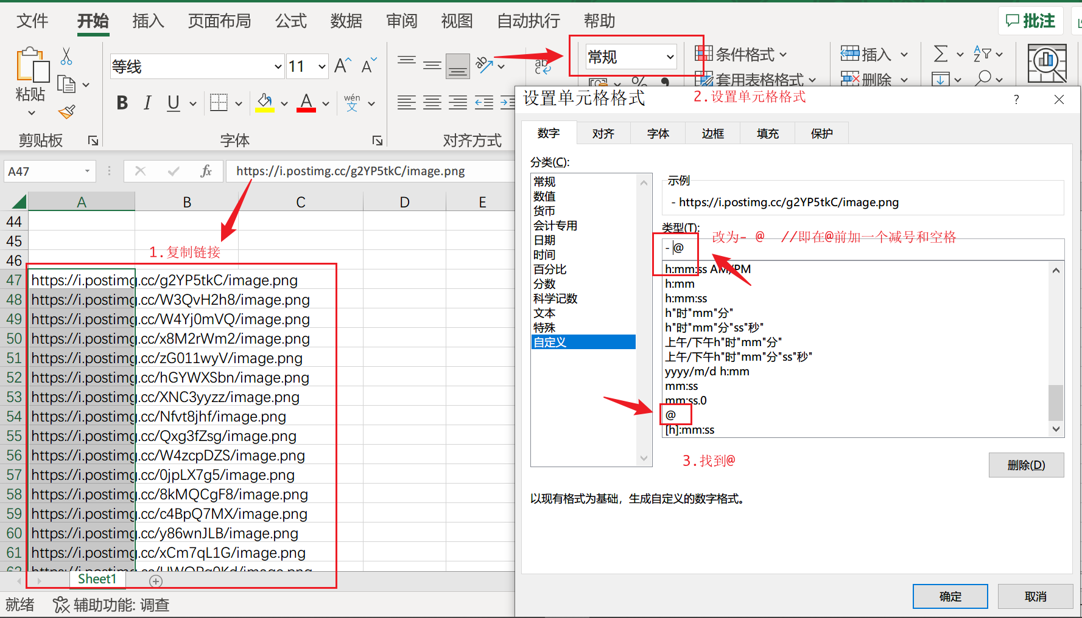
Task: Click the insert function fx icon
Action: (x=206, y=171)
